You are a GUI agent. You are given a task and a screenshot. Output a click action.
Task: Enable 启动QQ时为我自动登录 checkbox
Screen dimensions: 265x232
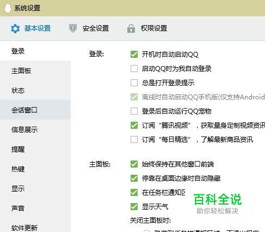134,69
